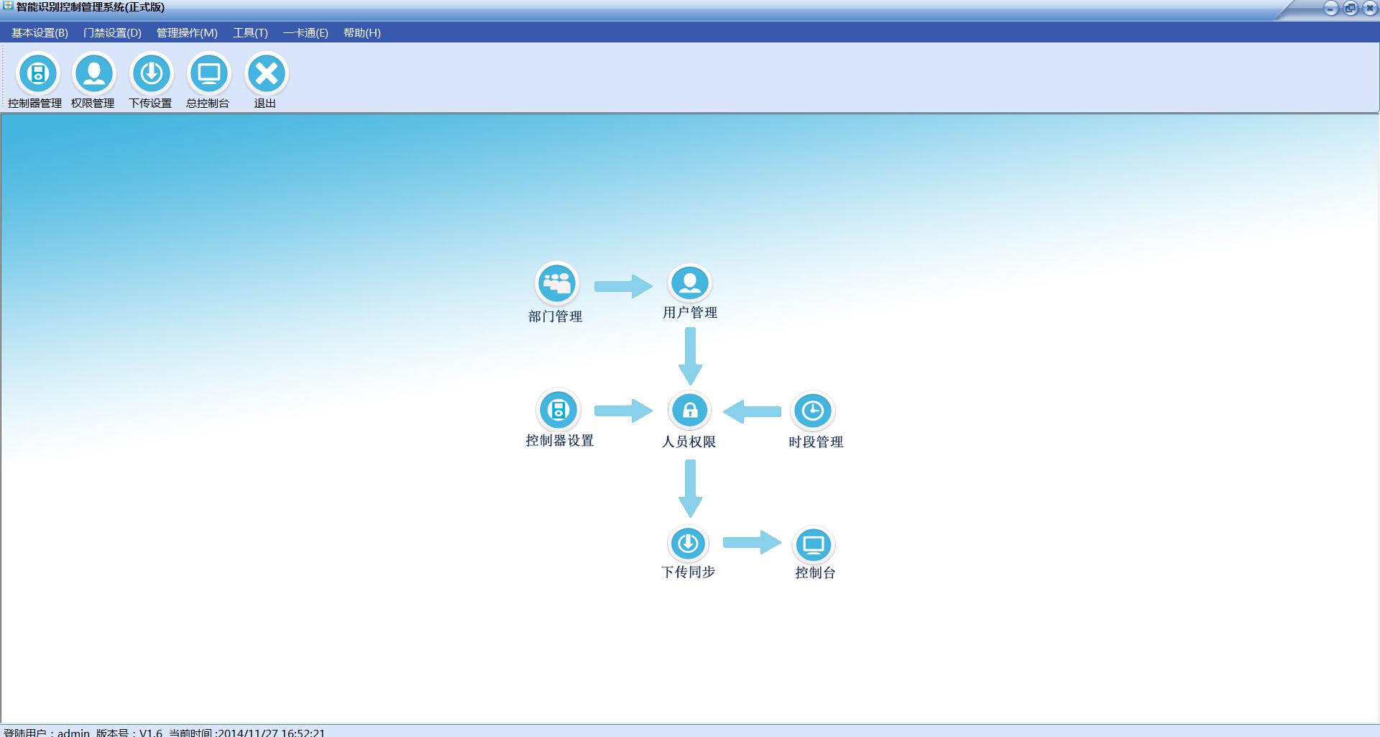The width and height of the screenshot is (1380, 737).
Task: Open 控制器设置 in the workflow diagram
Action: tap(558, 411)
